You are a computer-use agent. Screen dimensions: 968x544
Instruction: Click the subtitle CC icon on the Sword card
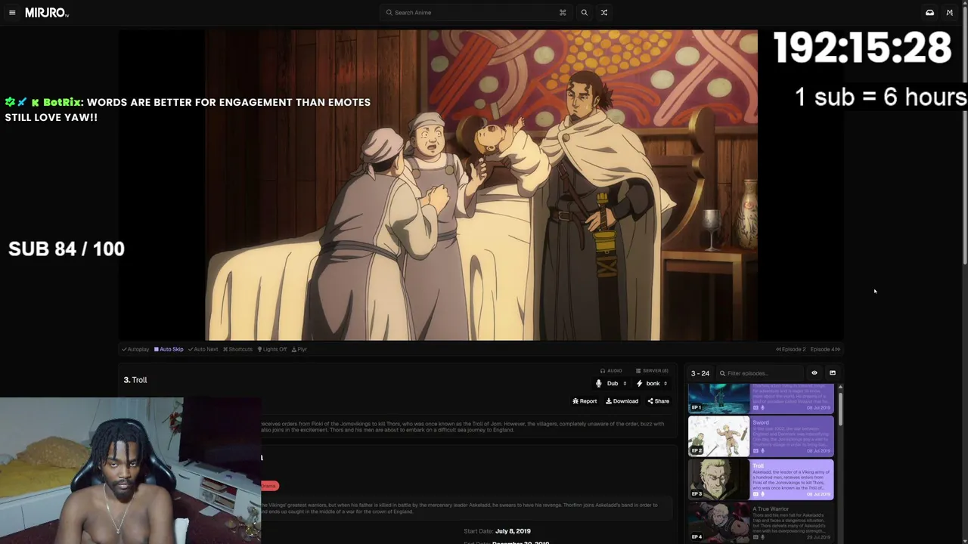[x=755, y=451]
